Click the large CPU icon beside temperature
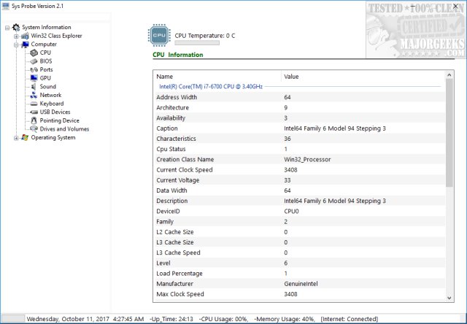The width and height of the screenshot is (467, 324). [x=160, y=35]
